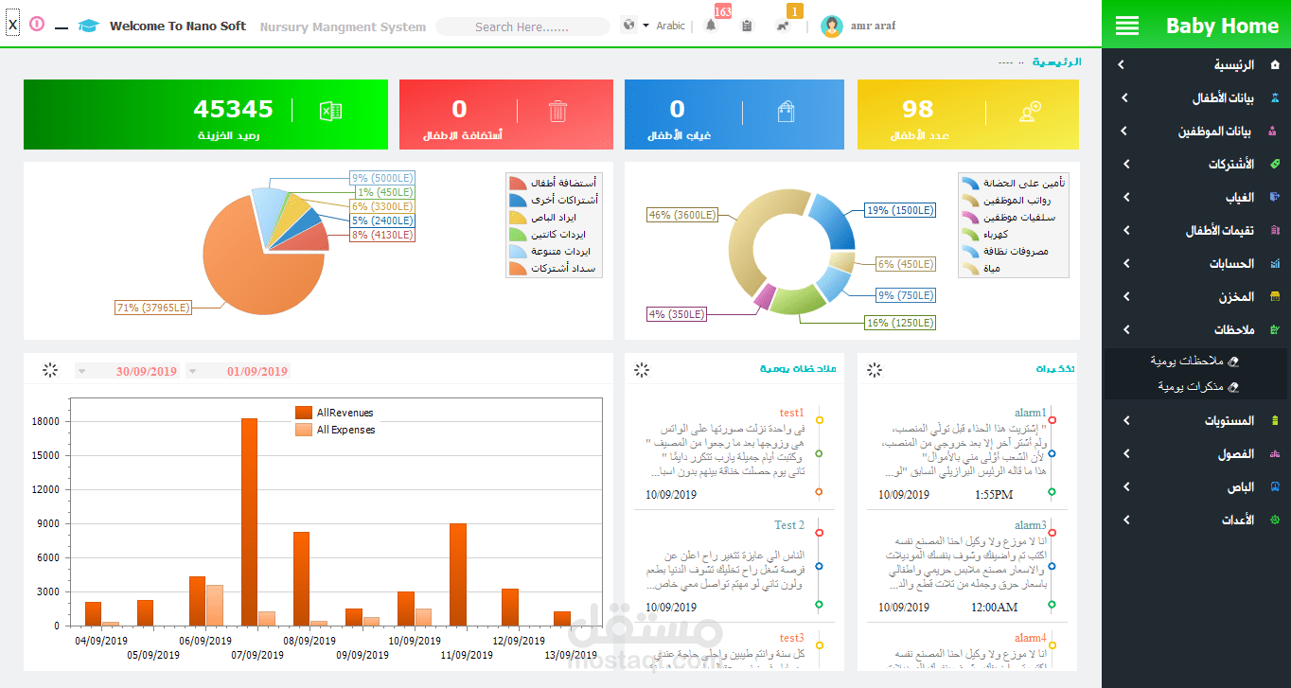Viewport: 1291px width, 688px height.
Task: Click refresh spinner in revenues chart panel
Action: (50, 370)
